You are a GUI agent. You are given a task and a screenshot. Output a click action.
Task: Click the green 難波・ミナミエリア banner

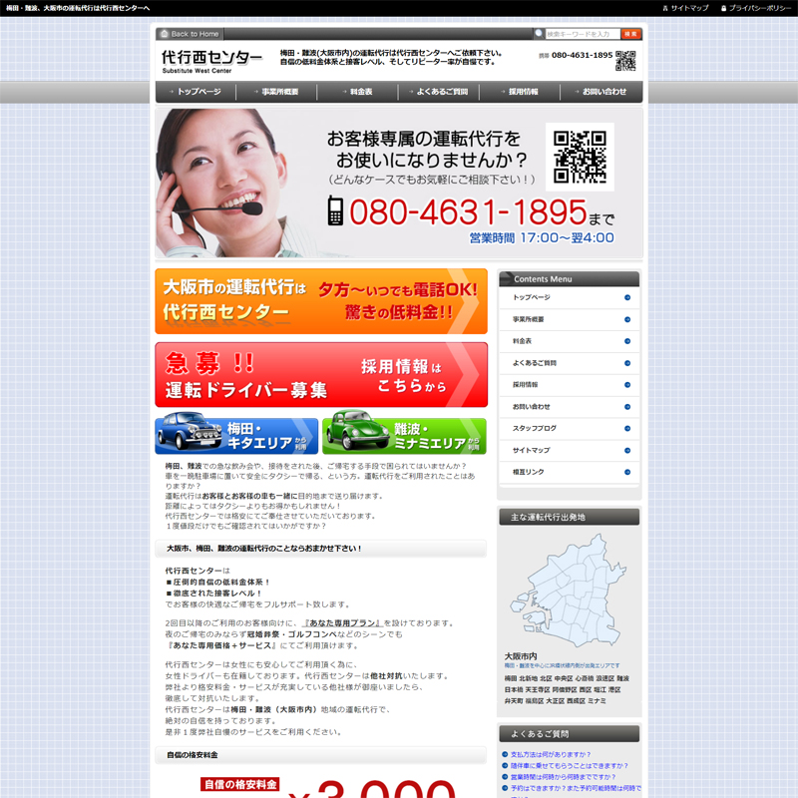[x=404, y=436]
